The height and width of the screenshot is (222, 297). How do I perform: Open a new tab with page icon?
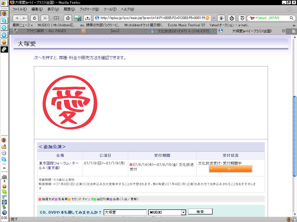(294, 31)
